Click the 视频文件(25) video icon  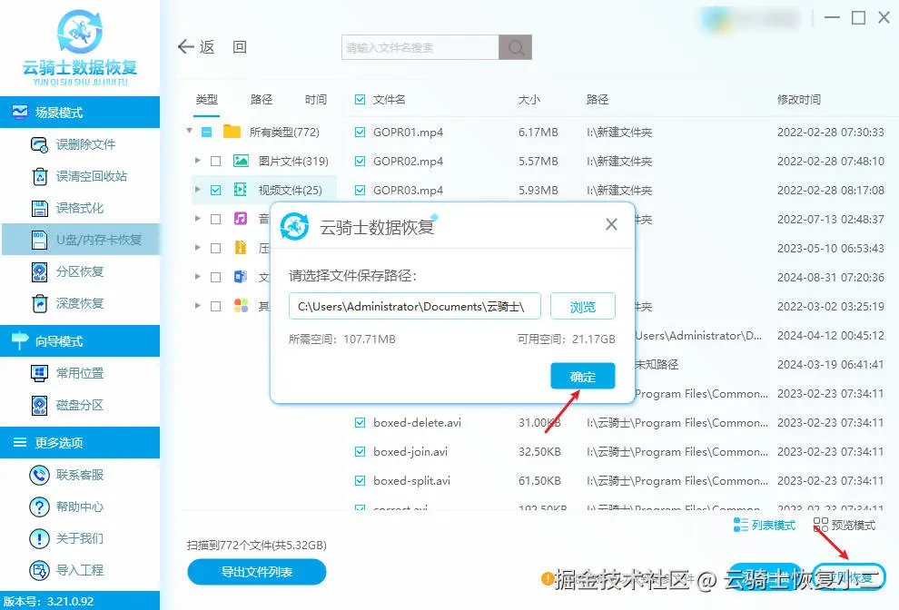[x=241, y=190]
